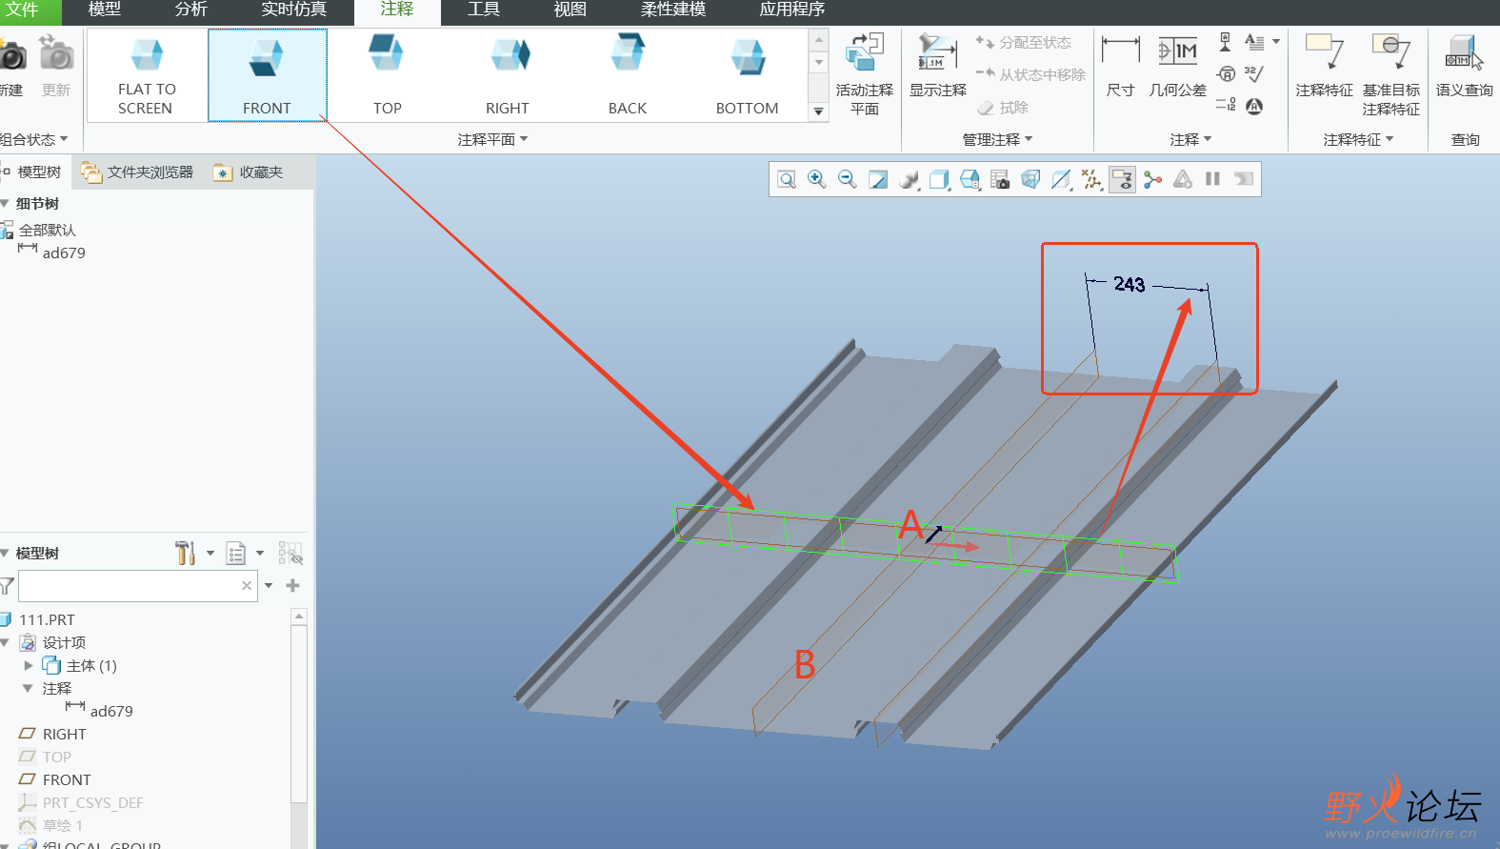The image size is (1500, 849).
Task: Click the 几何公差 geometric tolerance tool
Action: [x=1178, y=66]
